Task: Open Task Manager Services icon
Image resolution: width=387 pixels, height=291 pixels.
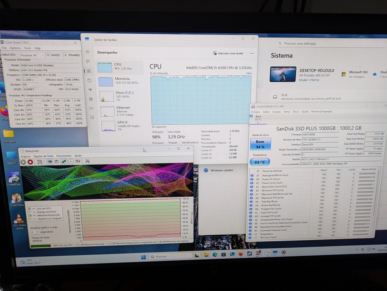Action: coord(92,117)
